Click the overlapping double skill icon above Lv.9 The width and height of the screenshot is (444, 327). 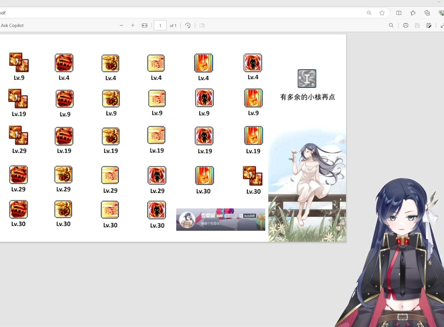pyautogui.click(x=19, y=62)
